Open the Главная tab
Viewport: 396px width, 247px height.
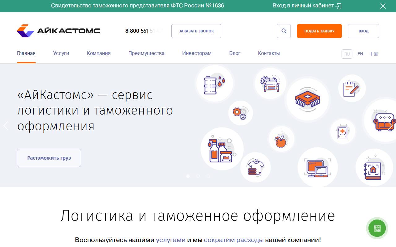coord(26,53)
